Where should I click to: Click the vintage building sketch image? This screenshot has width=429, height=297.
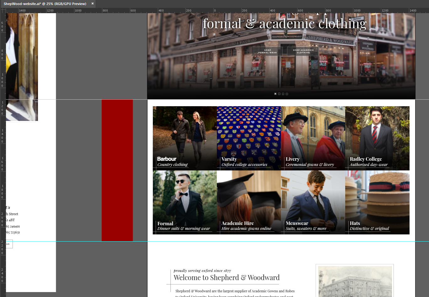pos(355,281)
